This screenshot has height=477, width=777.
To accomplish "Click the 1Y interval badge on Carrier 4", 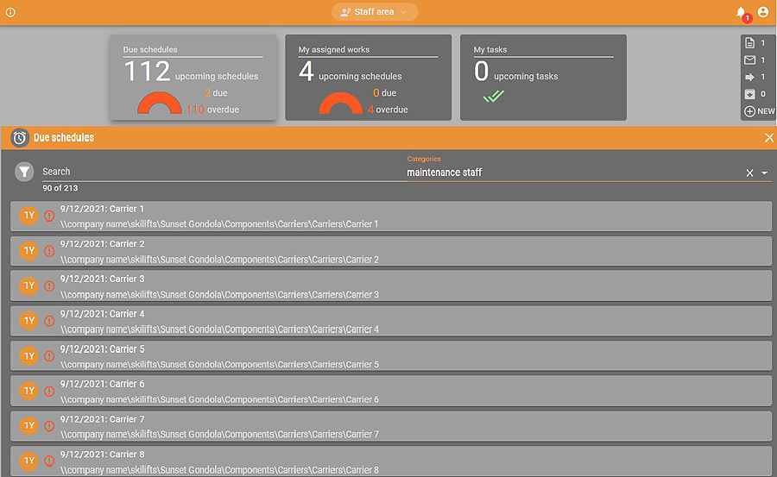I will point(28,321).
